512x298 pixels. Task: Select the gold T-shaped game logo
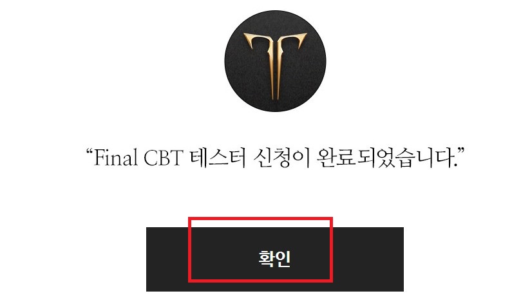pos(275,66)
